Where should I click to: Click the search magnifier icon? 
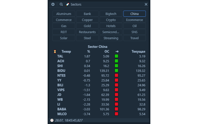coord(61,4)
